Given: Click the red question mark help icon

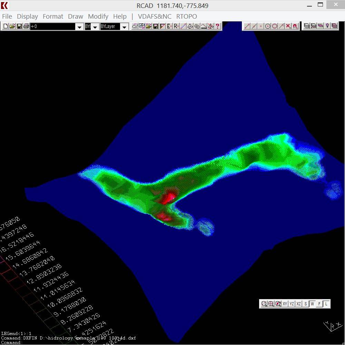Looking at the screenshot, I should (217, 26).
